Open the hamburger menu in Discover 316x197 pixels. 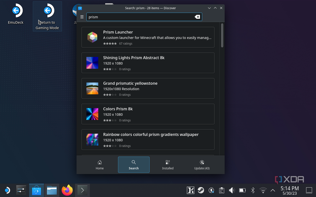(82, 17)
